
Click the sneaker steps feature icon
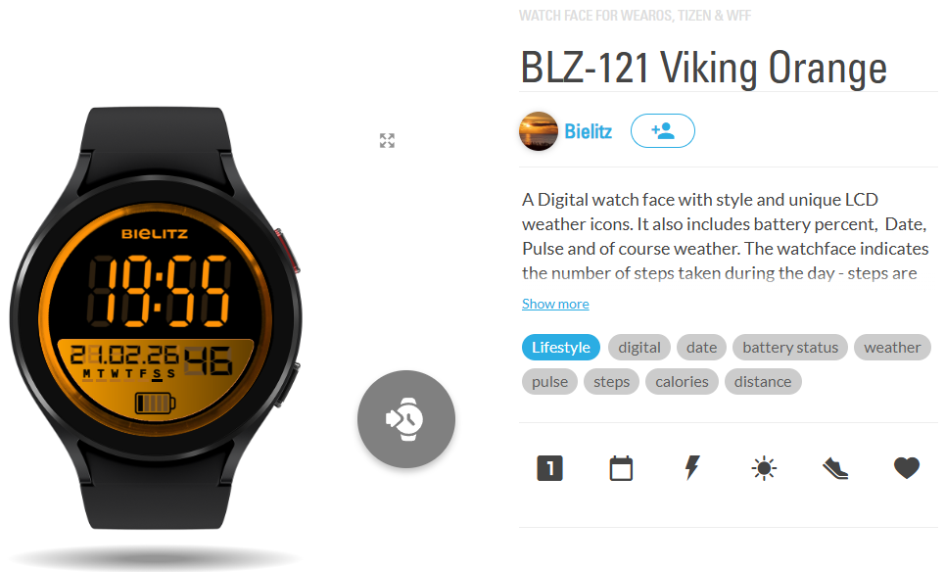click(x=835, y=468)
